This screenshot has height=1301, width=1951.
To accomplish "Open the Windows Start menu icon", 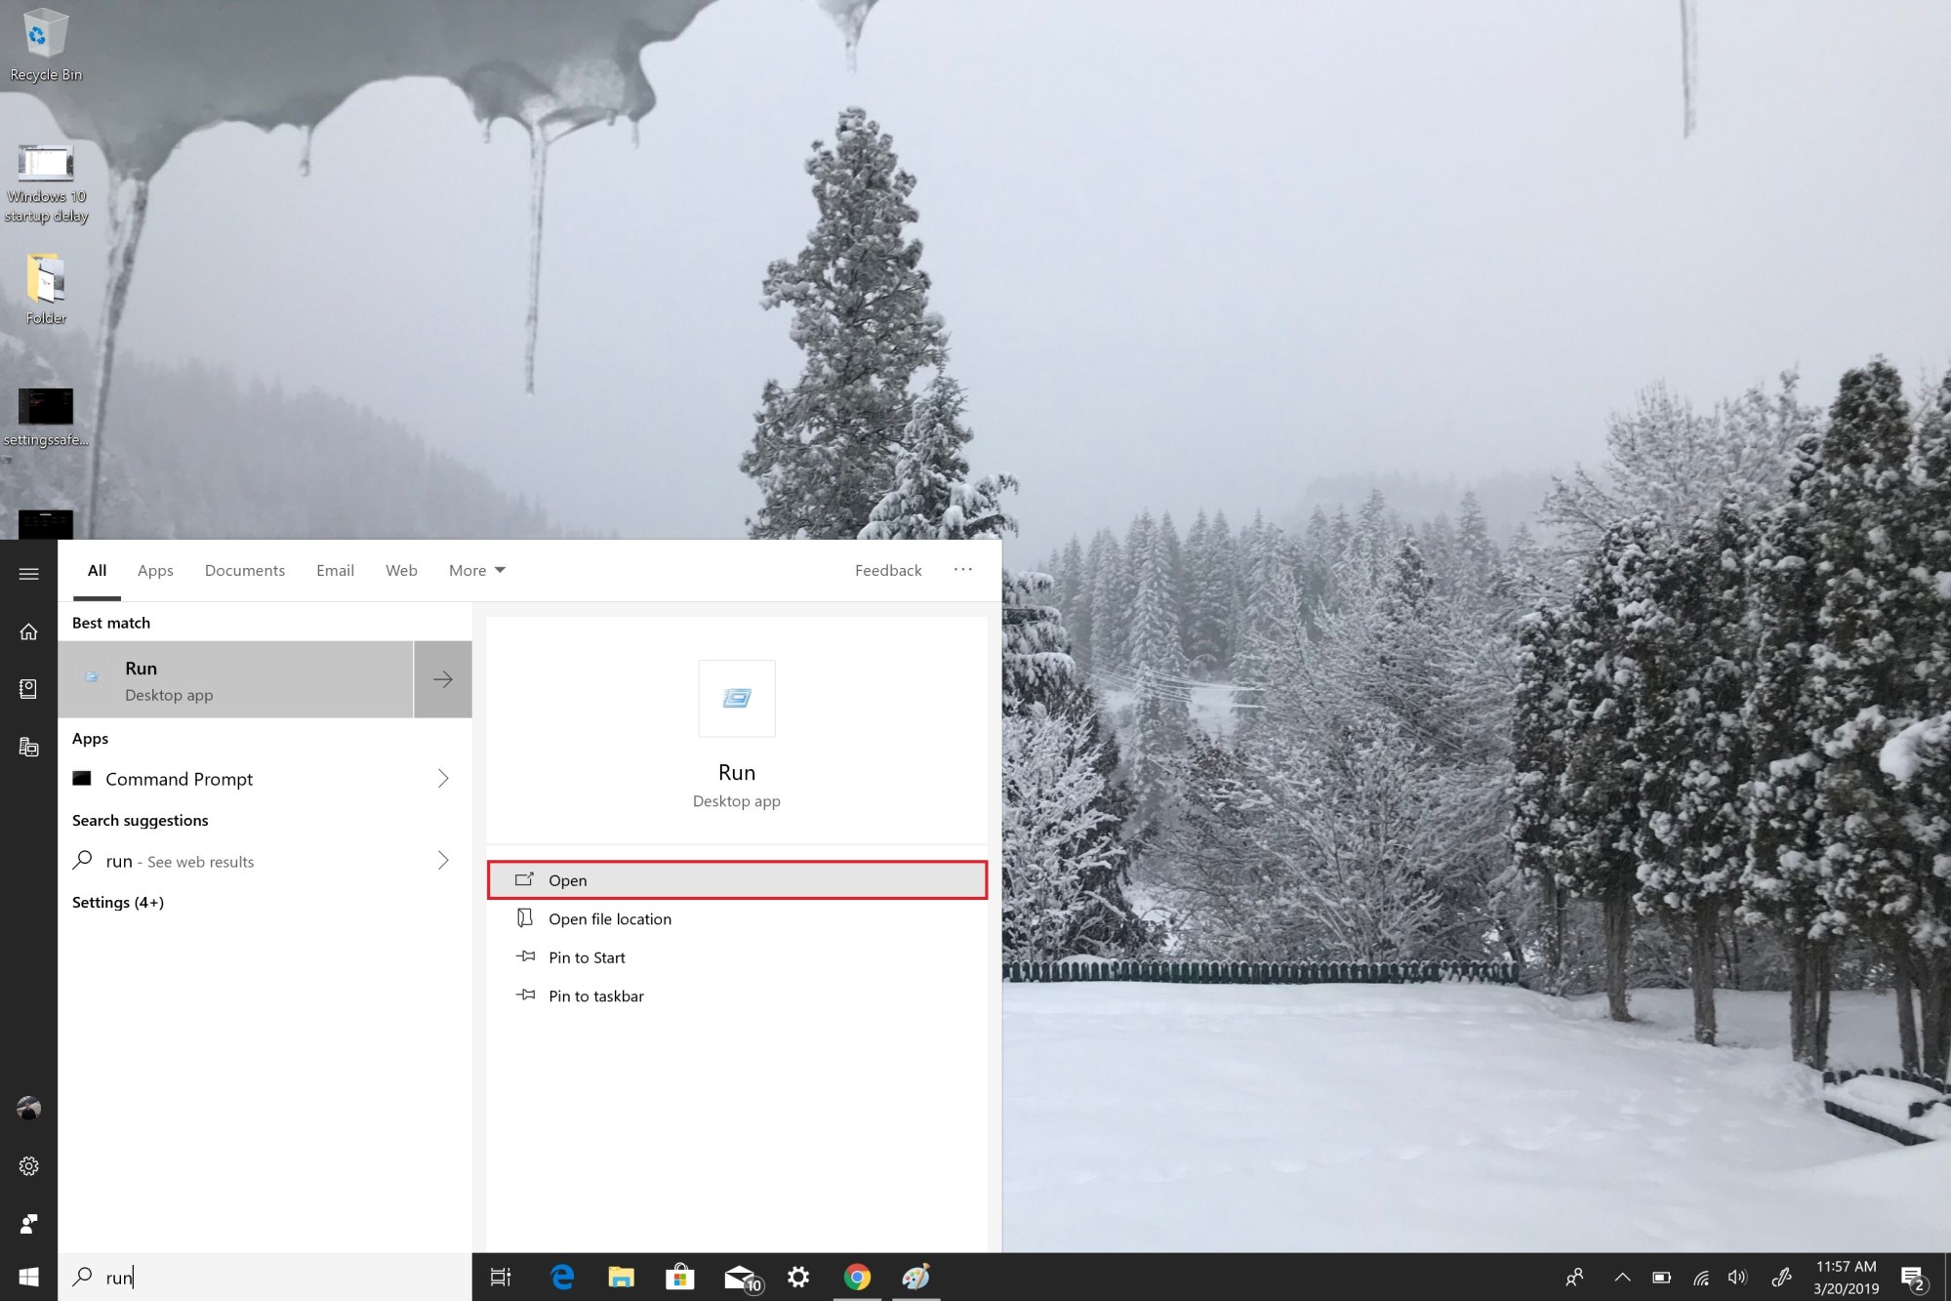I will pos(29,1277).
